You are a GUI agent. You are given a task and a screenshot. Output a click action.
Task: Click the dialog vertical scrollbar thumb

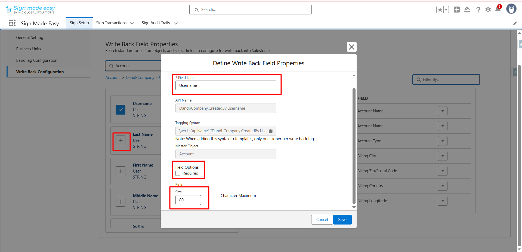pyautogui.click(x=354, y=146)
